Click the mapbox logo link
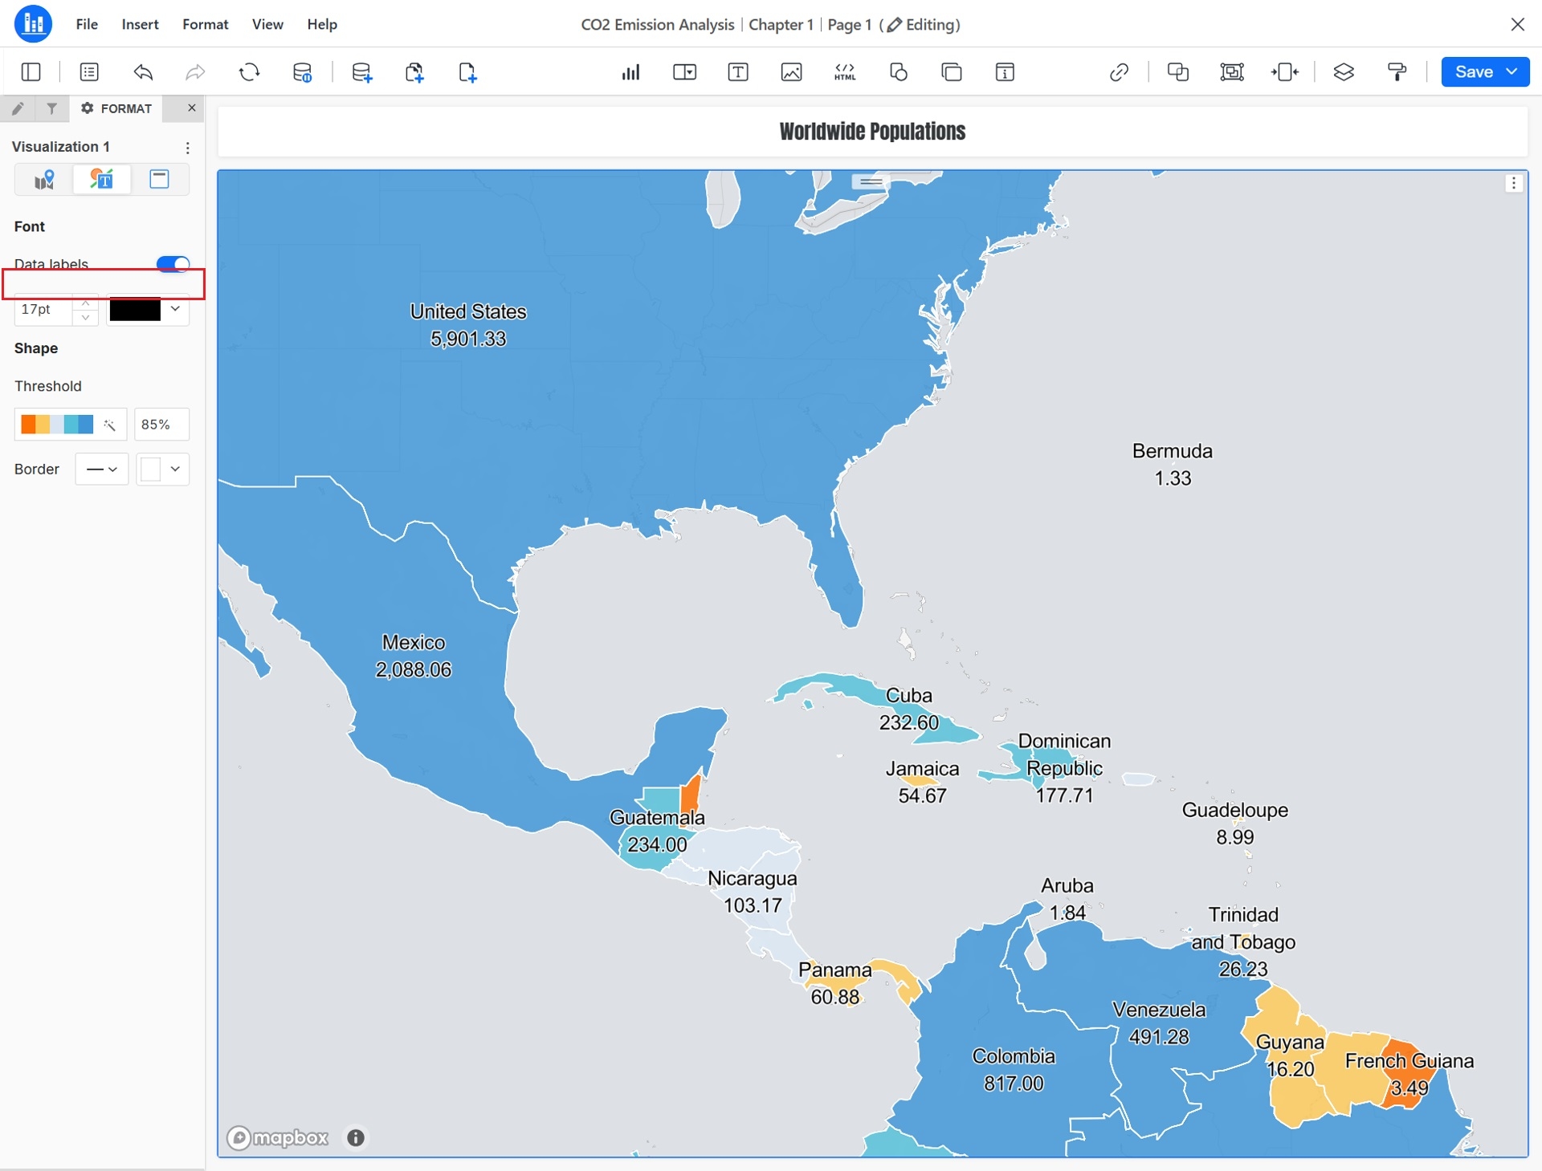 click(x=278, y=1137)
